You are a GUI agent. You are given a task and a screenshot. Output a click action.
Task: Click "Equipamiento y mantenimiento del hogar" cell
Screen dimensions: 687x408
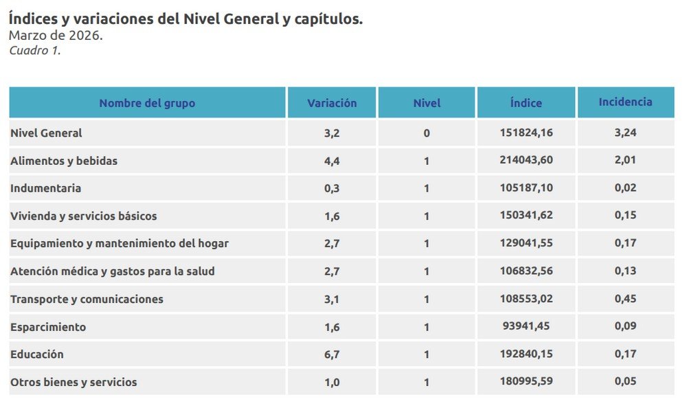(x=120, y=243)
